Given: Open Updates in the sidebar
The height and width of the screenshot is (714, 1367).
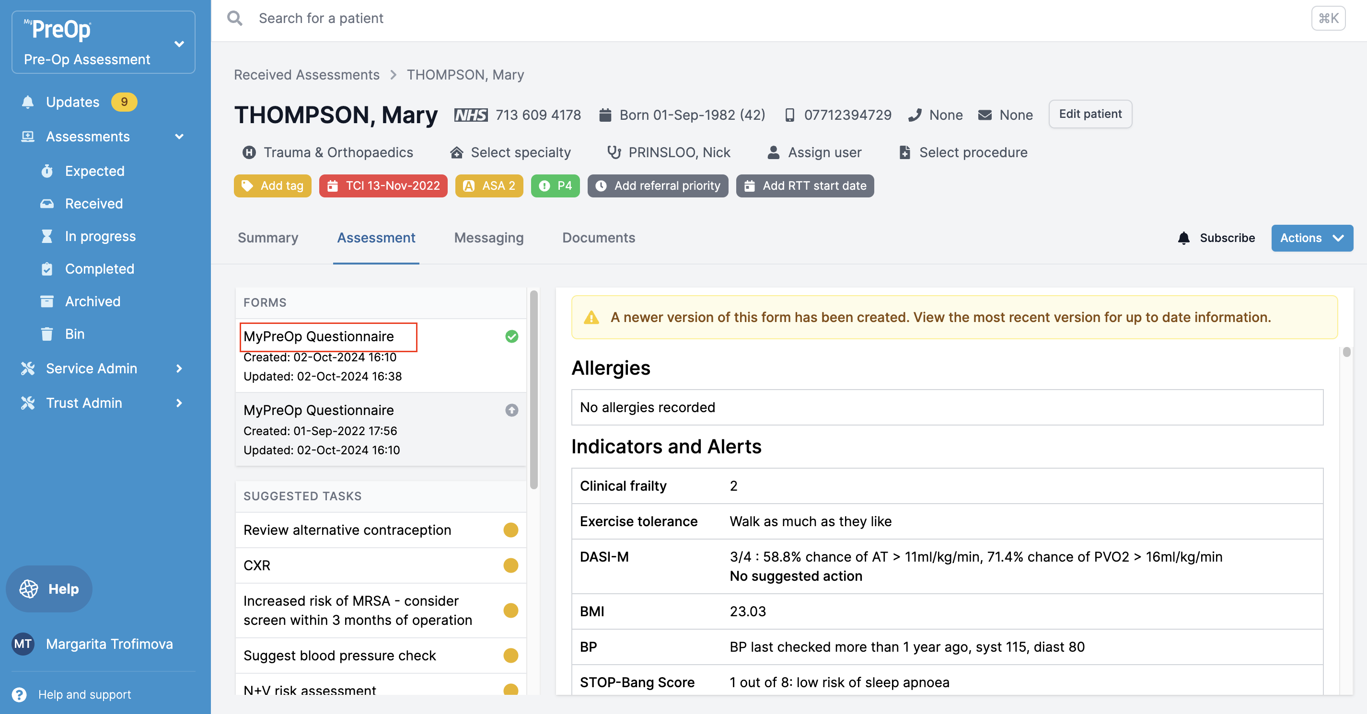Looking at the screenshot, I should tap(72, 102).
